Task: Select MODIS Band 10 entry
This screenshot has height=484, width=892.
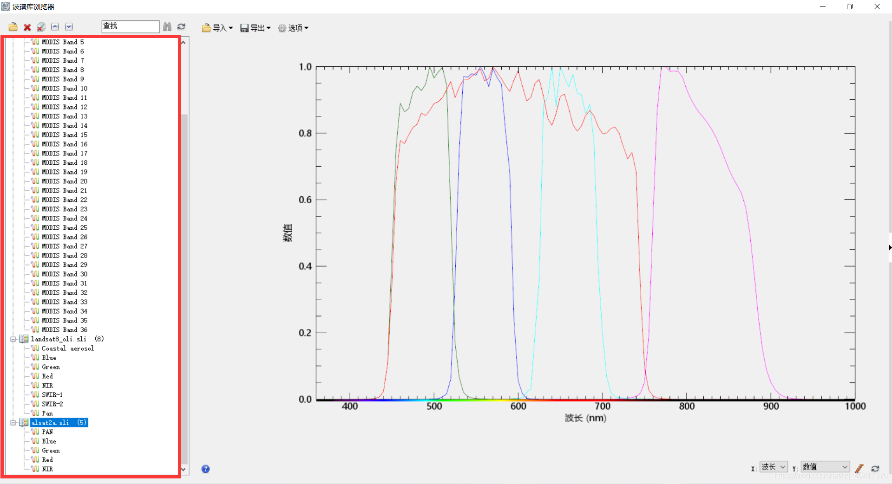Action: [x=65, y=88]
